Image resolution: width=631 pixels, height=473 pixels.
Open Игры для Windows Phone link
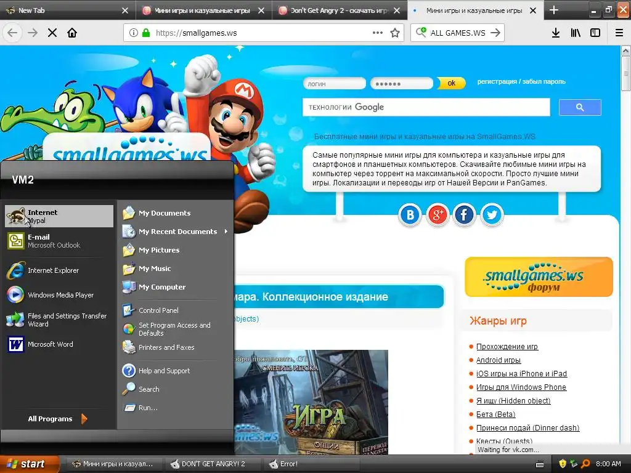point(521,387)
